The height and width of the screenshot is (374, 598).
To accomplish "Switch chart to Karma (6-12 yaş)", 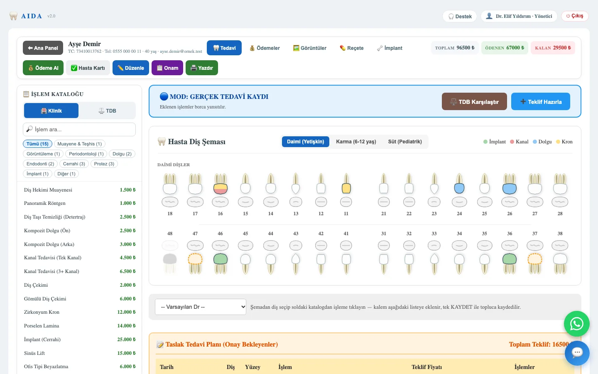I will point(356,142).
